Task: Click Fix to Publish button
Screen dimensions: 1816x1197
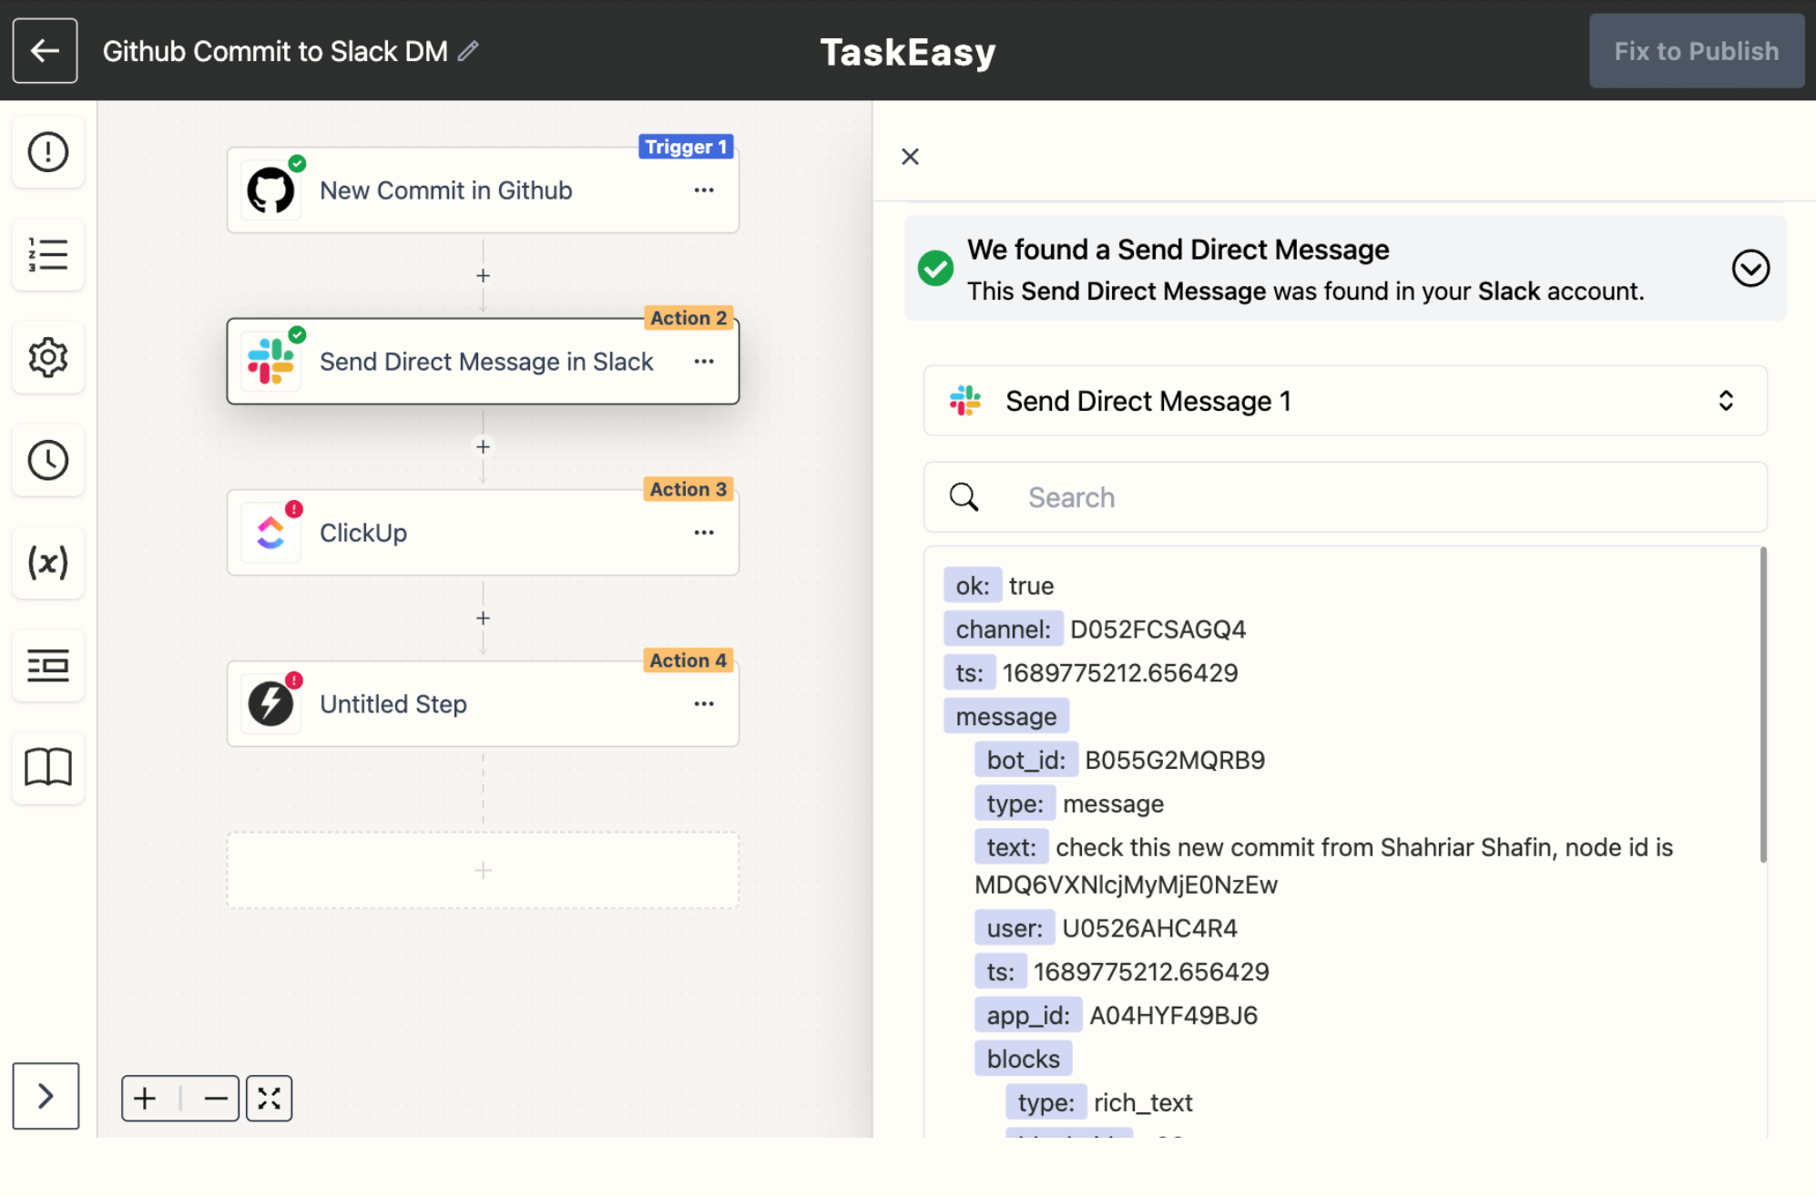Action: tap(1696, 51)
